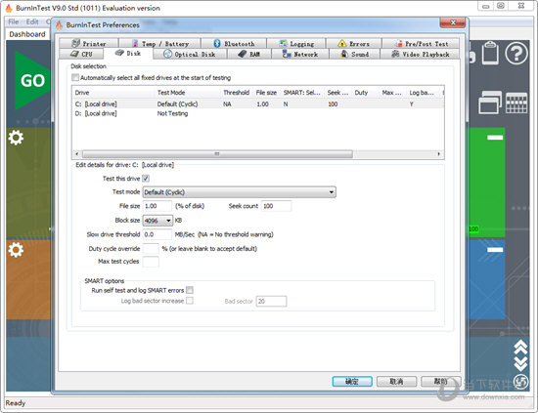Enable Run self test and log SMART errors

190,290
